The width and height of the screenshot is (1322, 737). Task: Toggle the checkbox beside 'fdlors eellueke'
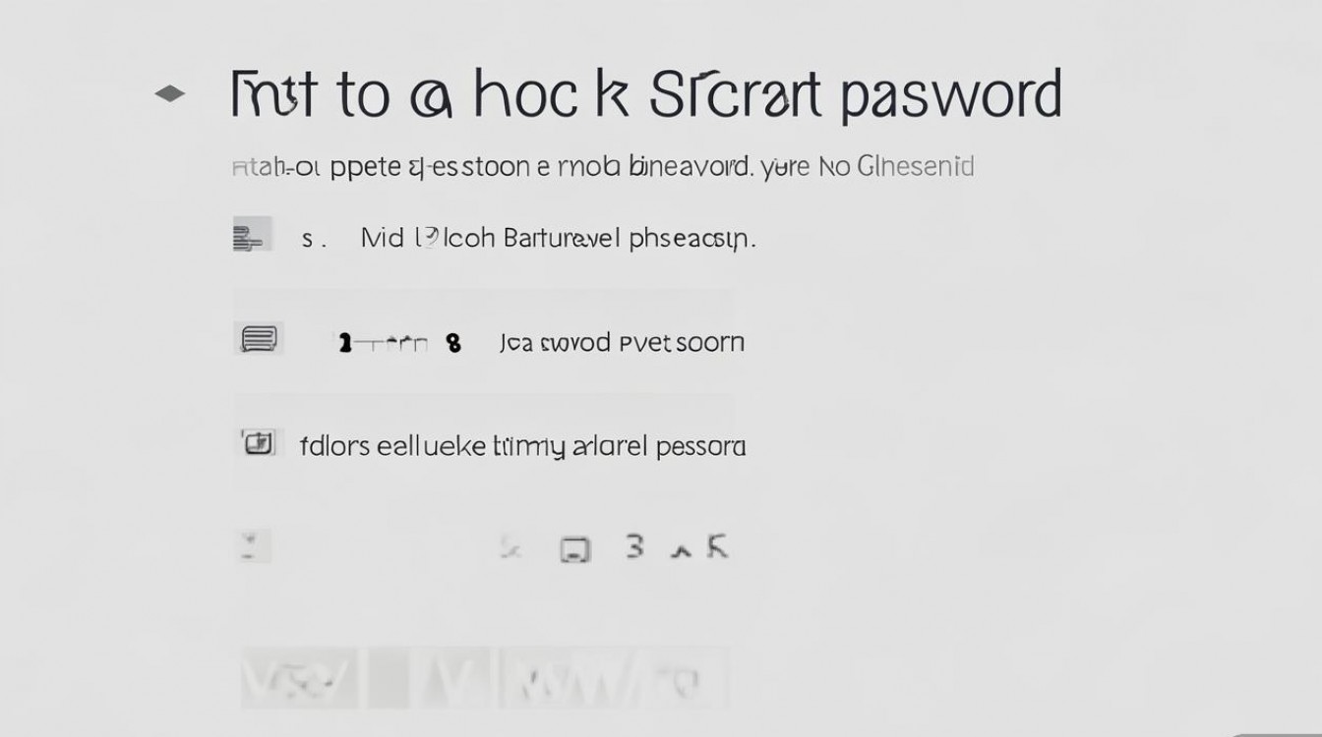(258, 444)
